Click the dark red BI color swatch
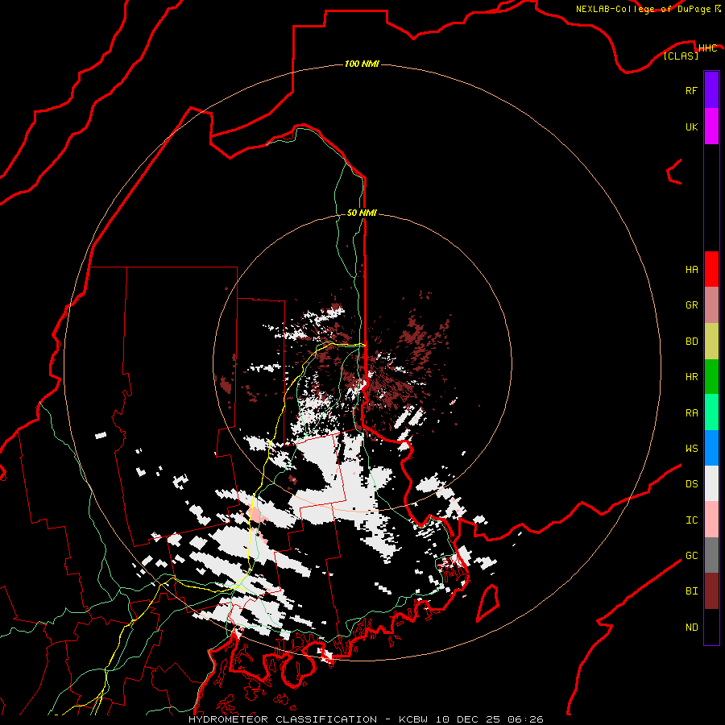 click(x=711, y=591)
